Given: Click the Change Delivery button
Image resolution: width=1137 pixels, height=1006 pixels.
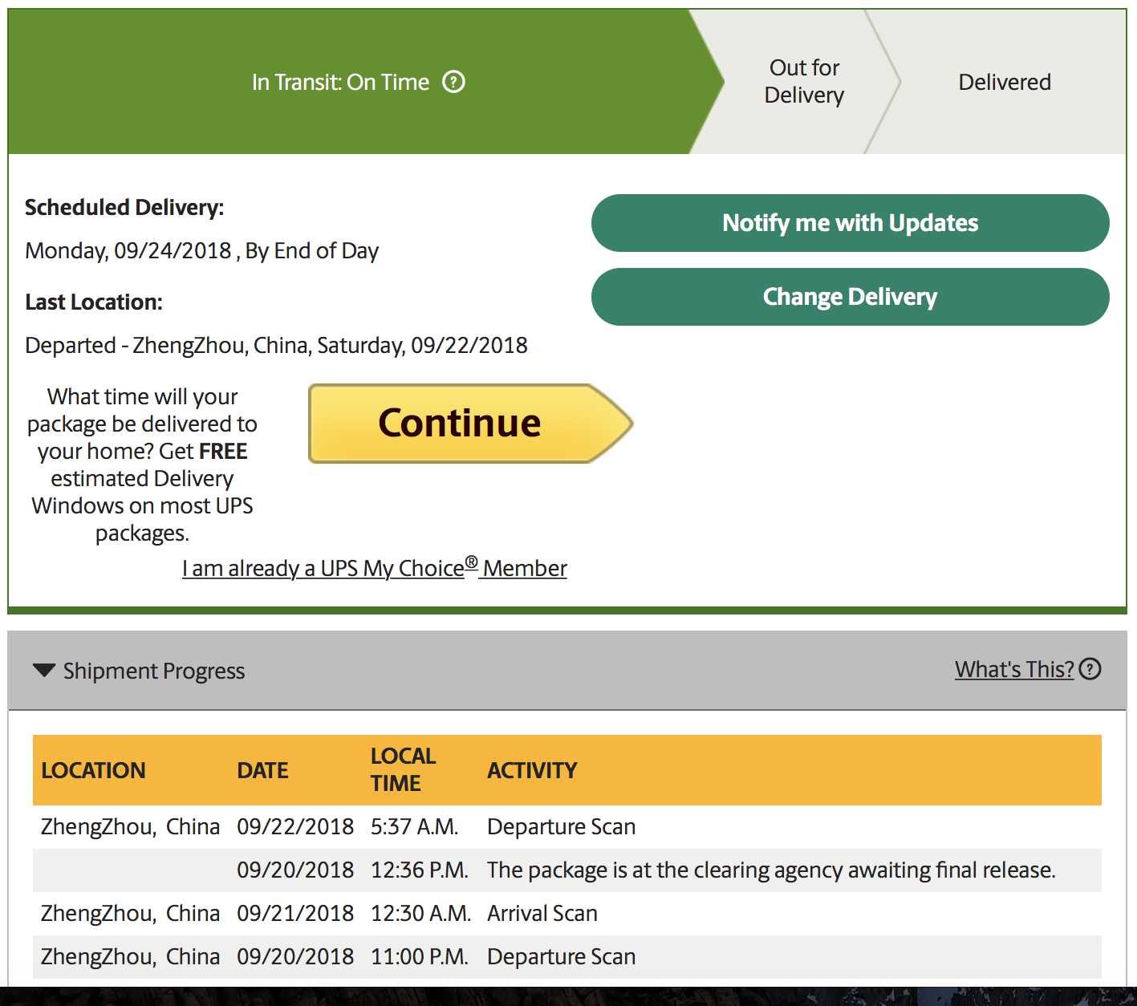Looking at the screenshot, I should pyautogui.click(x=851, y=297).
